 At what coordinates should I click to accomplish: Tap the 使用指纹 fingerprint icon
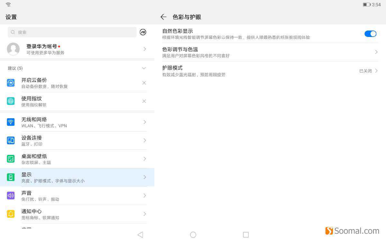click(x=11, y=101)
